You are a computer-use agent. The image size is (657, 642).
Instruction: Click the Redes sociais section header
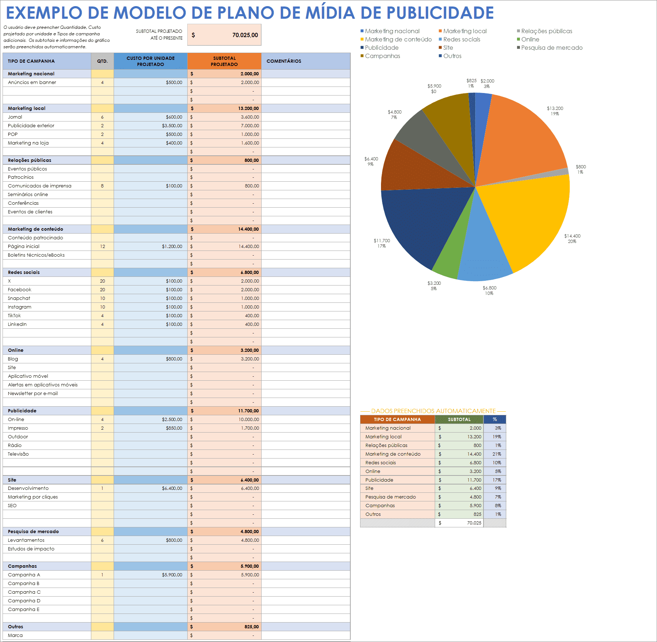(47, 272)
